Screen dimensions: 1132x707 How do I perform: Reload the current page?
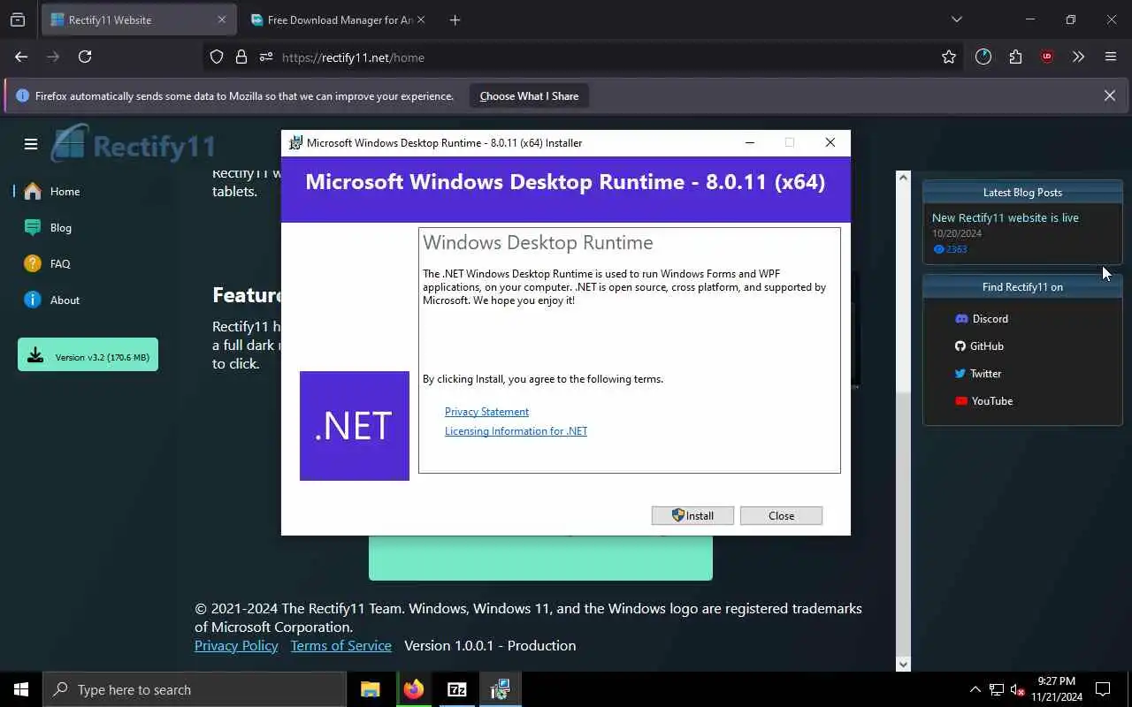click(x=85, y=57)
